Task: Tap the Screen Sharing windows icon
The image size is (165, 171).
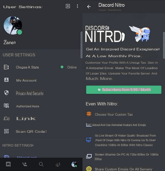Action: 89,156
